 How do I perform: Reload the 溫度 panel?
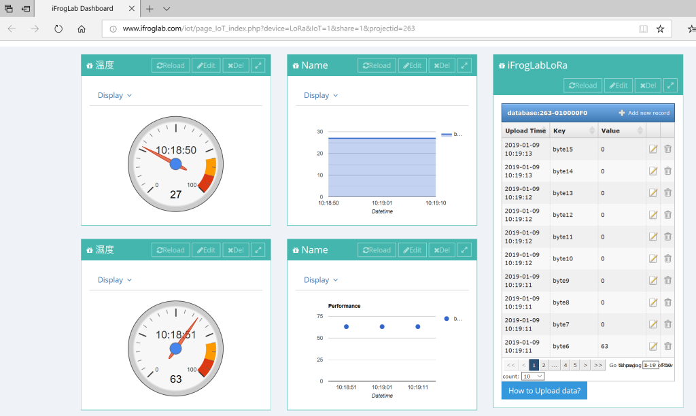point(171,65)
